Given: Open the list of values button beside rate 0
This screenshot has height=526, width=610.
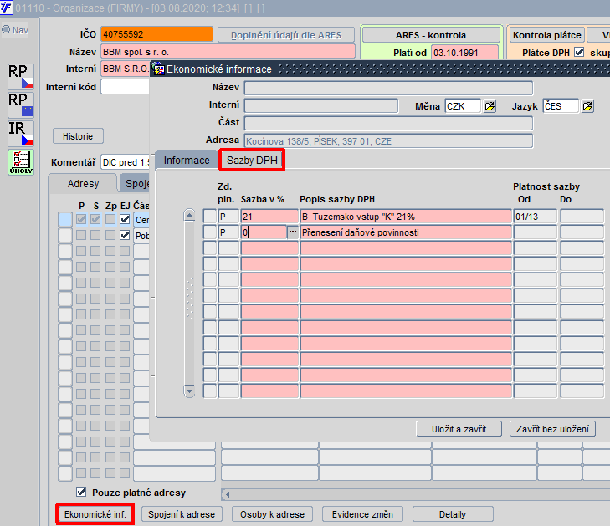Looking at the screenshot, I should tap(293, 232).
